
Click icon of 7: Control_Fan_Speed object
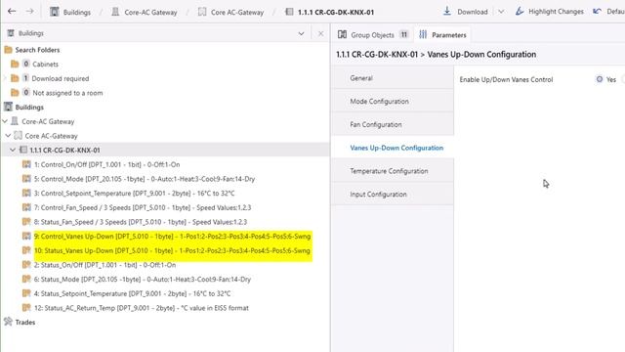pyautogui.click(x=26, y=207)
